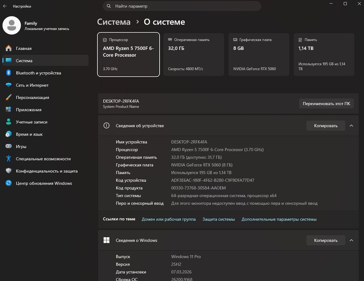Viewport: 364px width, 281px height.
Task: Click the Главная home icon
Action: click(x=8, y=48)
